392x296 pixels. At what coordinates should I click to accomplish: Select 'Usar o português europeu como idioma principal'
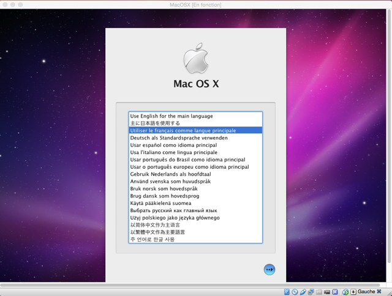(x=195, y=167)
